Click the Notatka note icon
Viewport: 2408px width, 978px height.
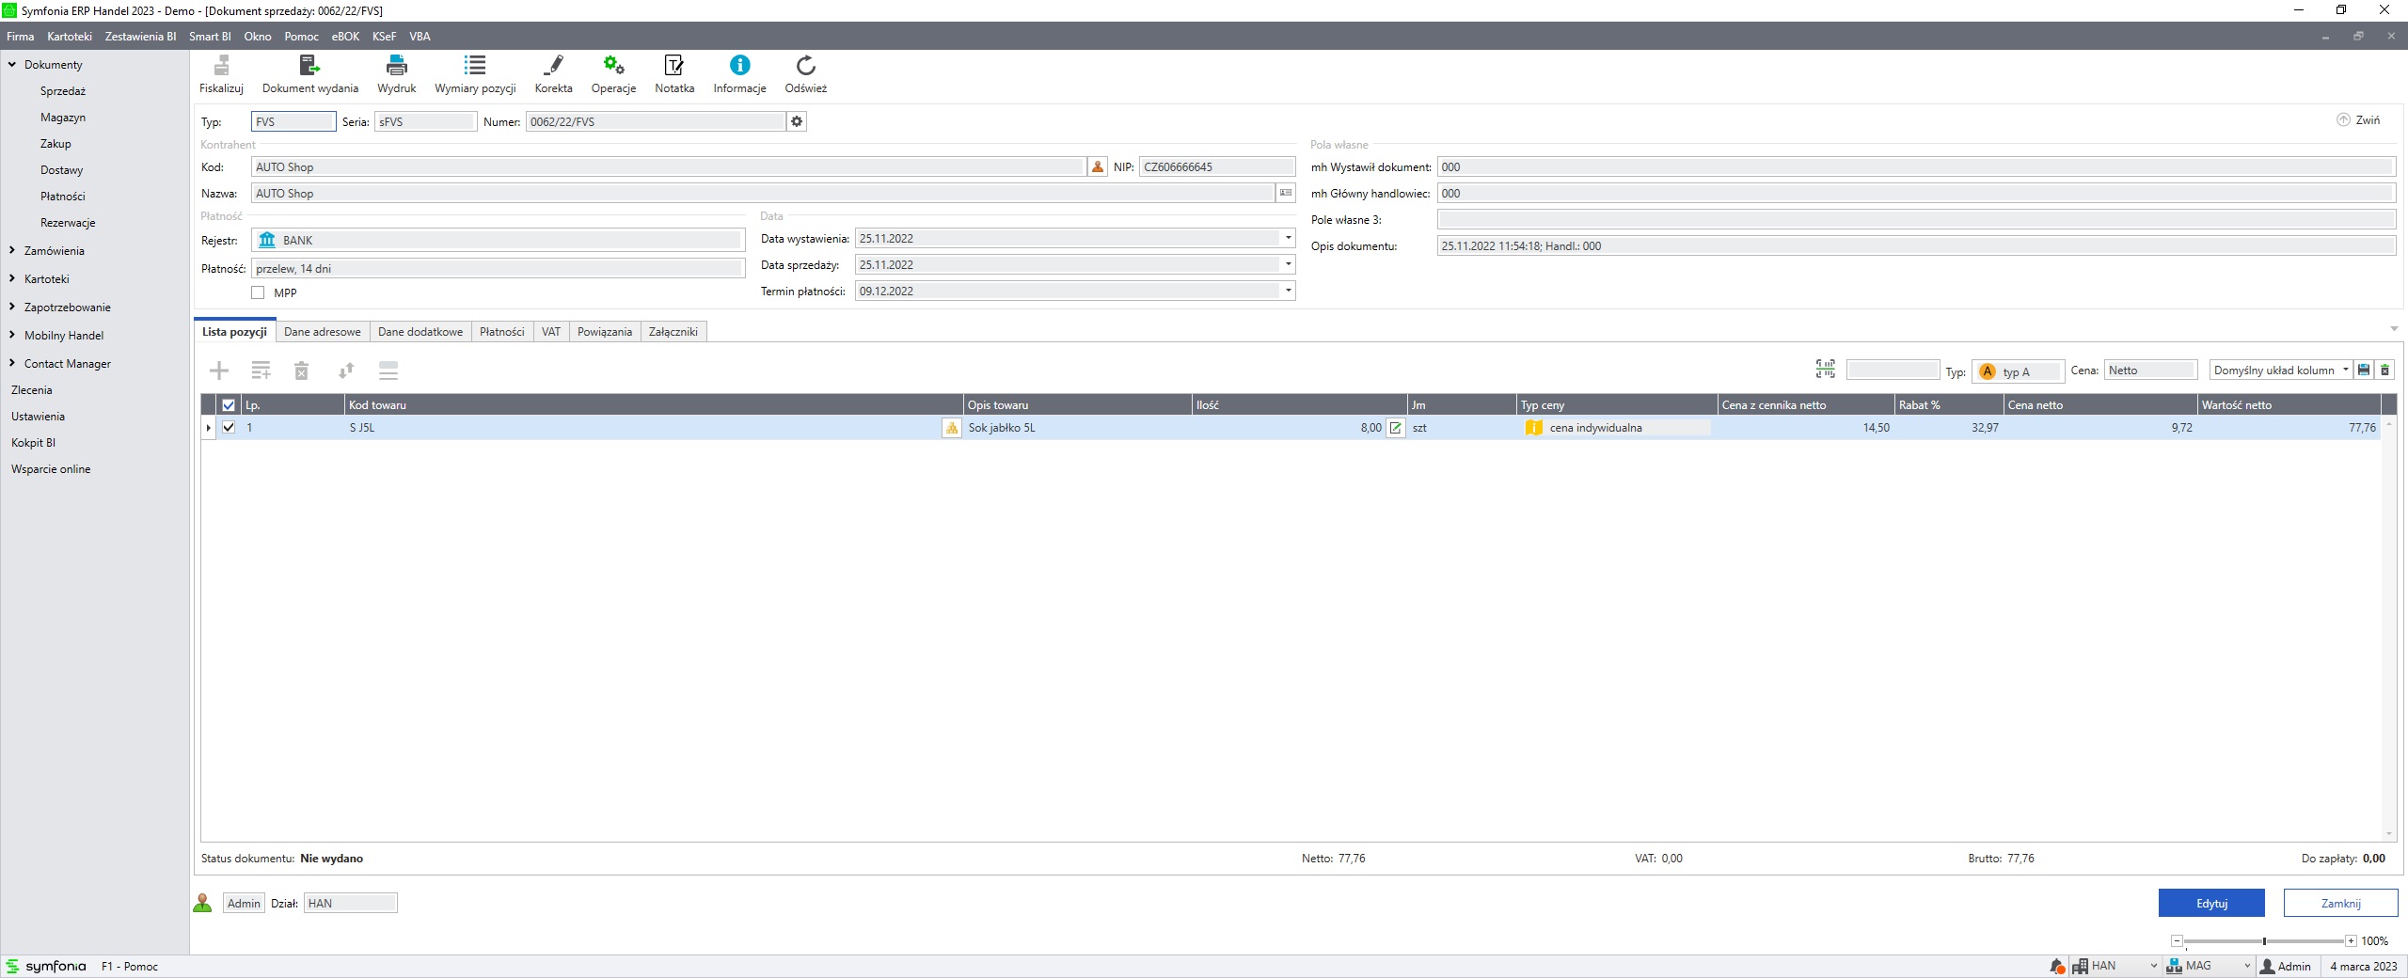point(673,66)
